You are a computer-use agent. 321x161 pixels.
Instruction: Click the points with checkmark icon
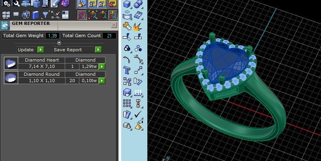(56, 15)
